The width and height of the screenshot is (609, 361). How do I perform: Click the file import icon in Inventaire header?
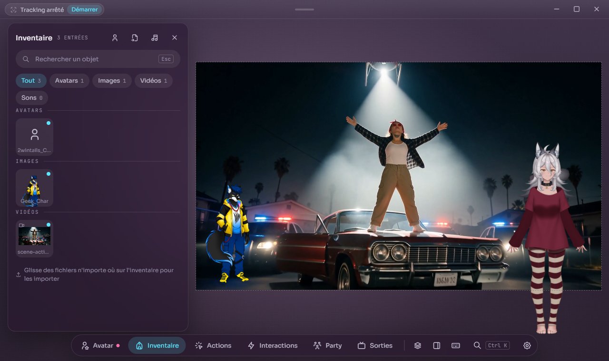135,38
